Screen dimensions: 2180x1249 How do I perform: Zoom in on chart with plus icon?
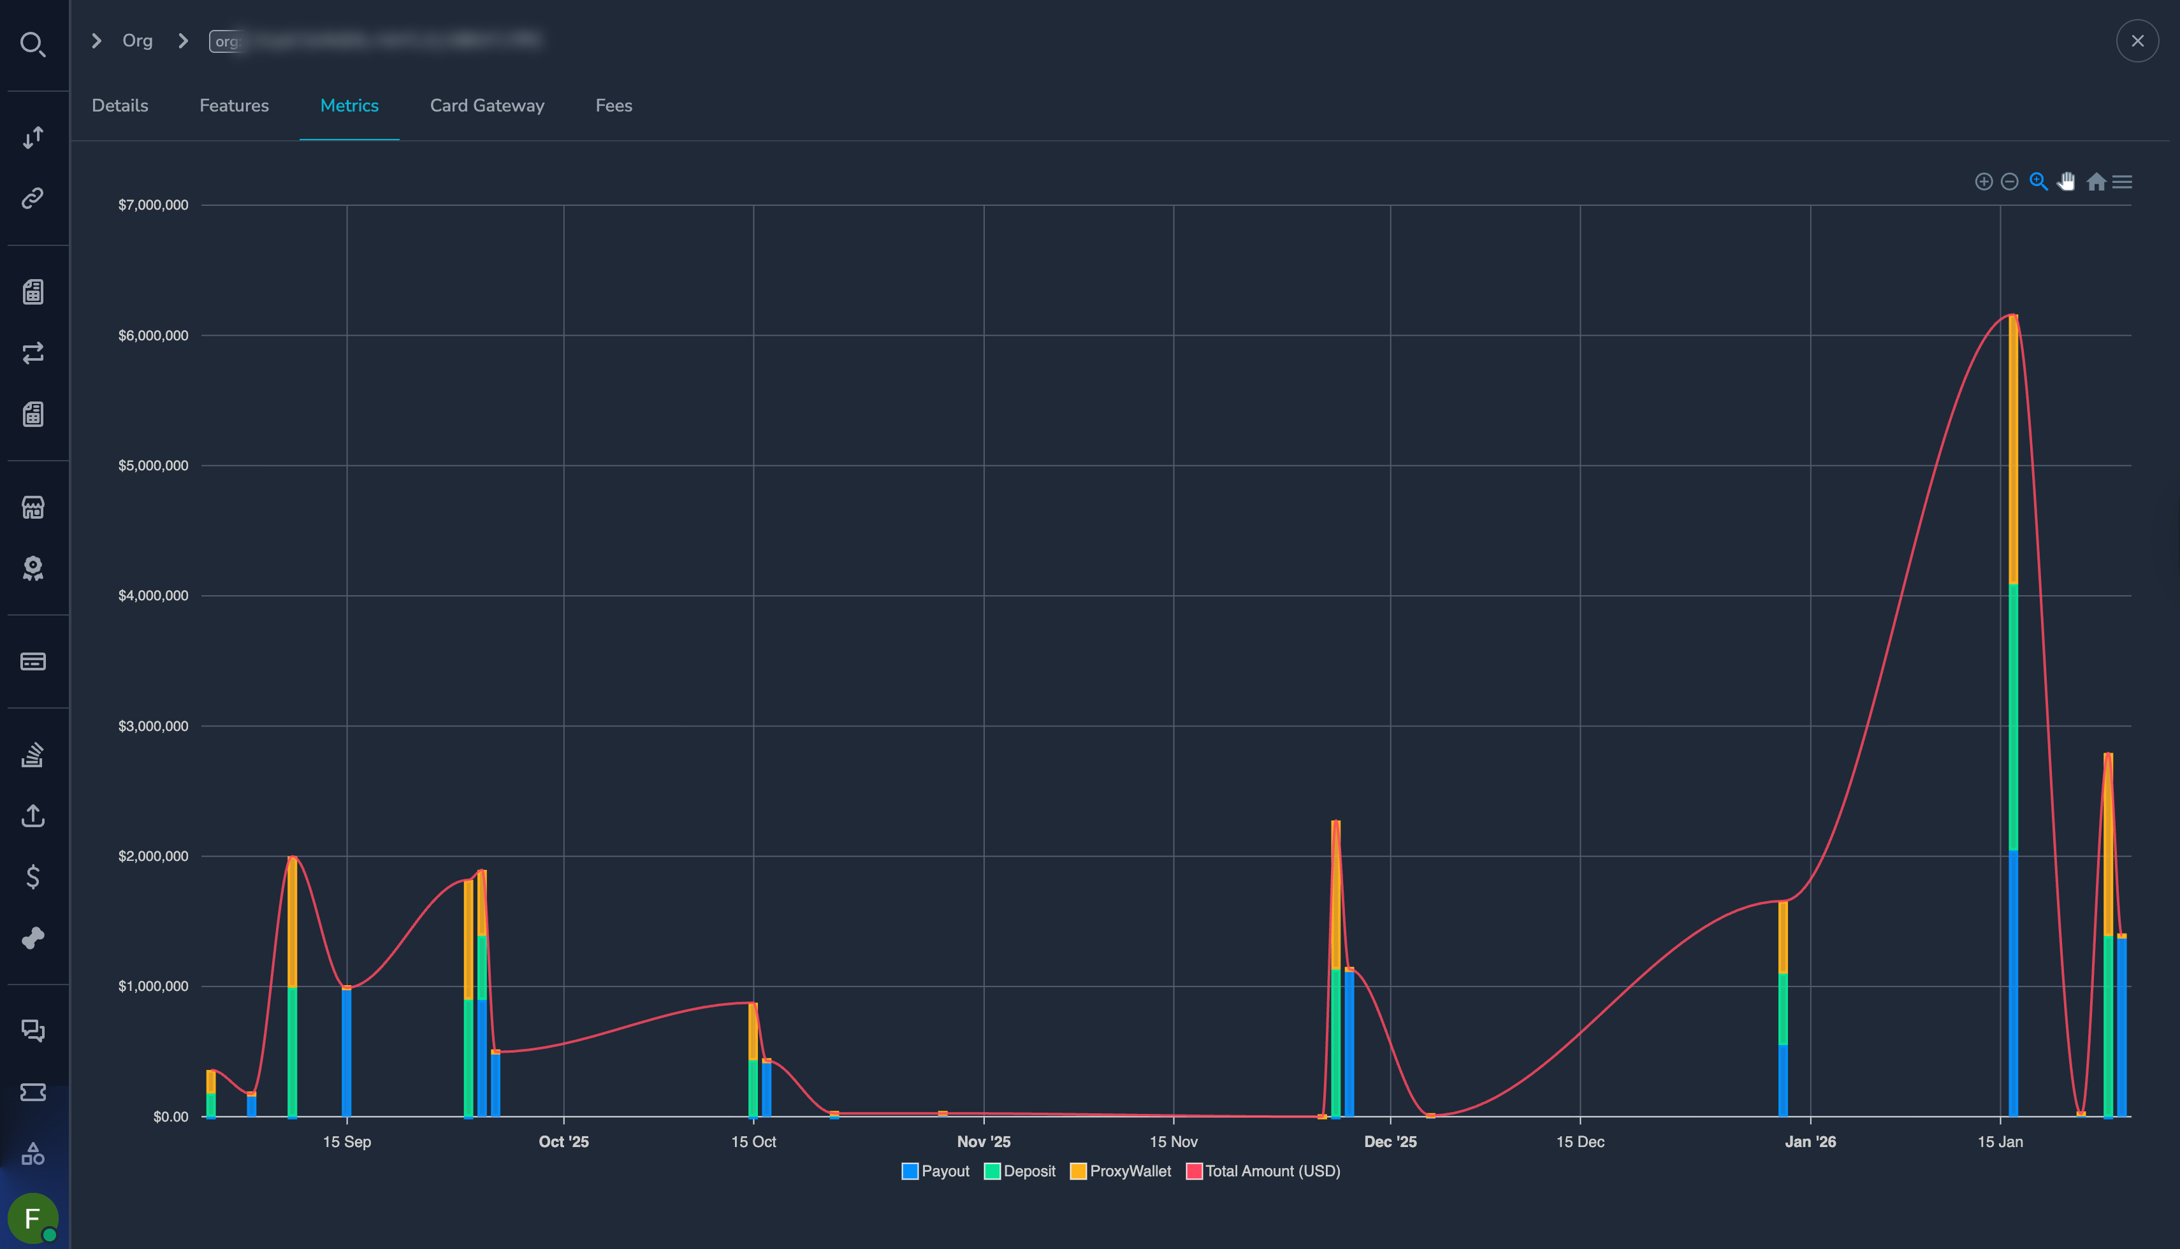pyautogui.click(x=1984, y=182)
